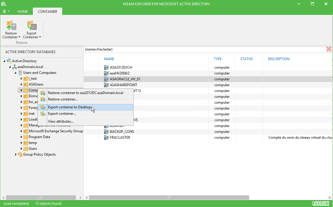Click results list scroll right arrow
The height and width of the screenshot is (207, 333).
click(329, 197)
